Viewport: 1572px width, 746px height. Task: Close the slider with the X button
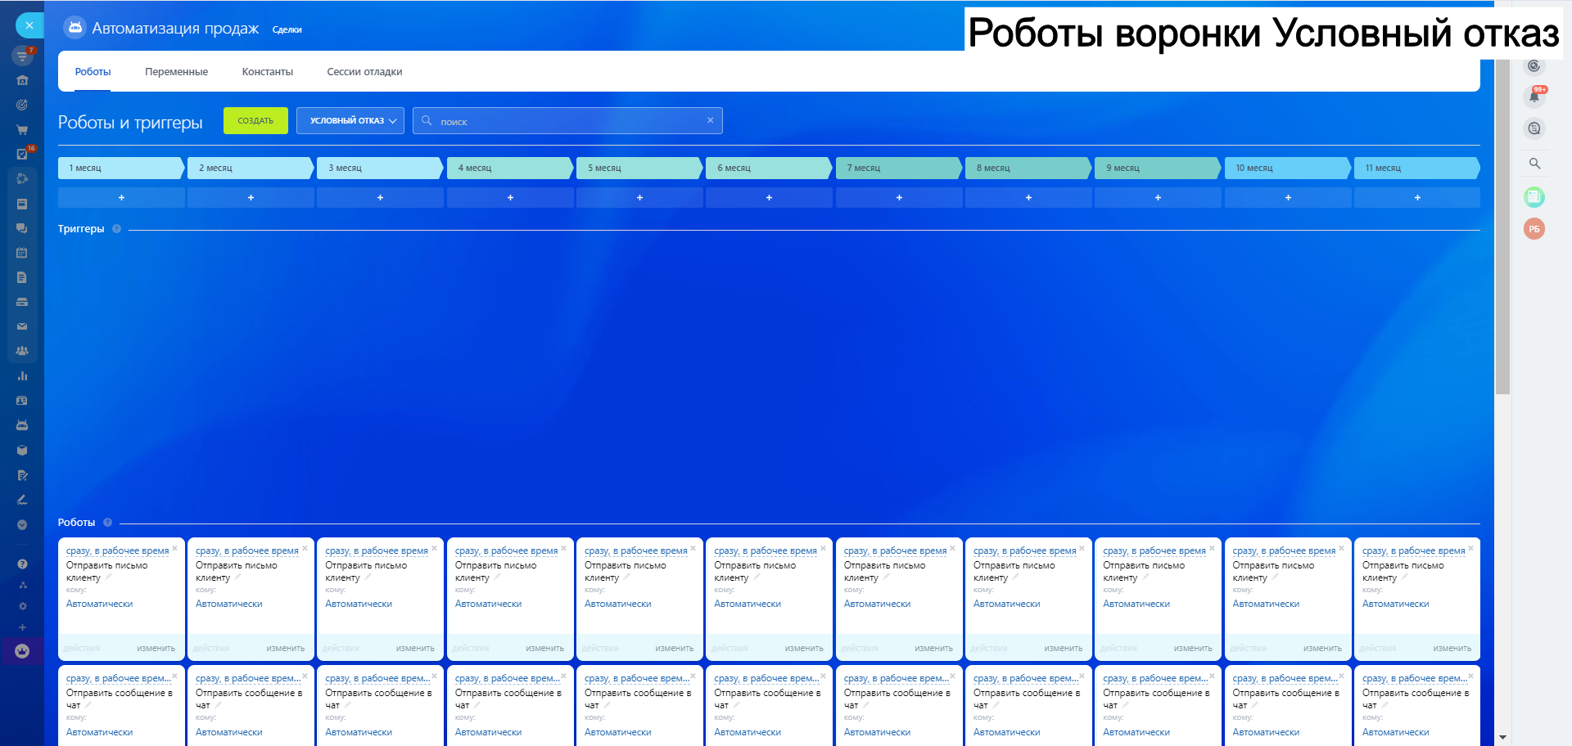pyautogui.click(x=29, y=25)
